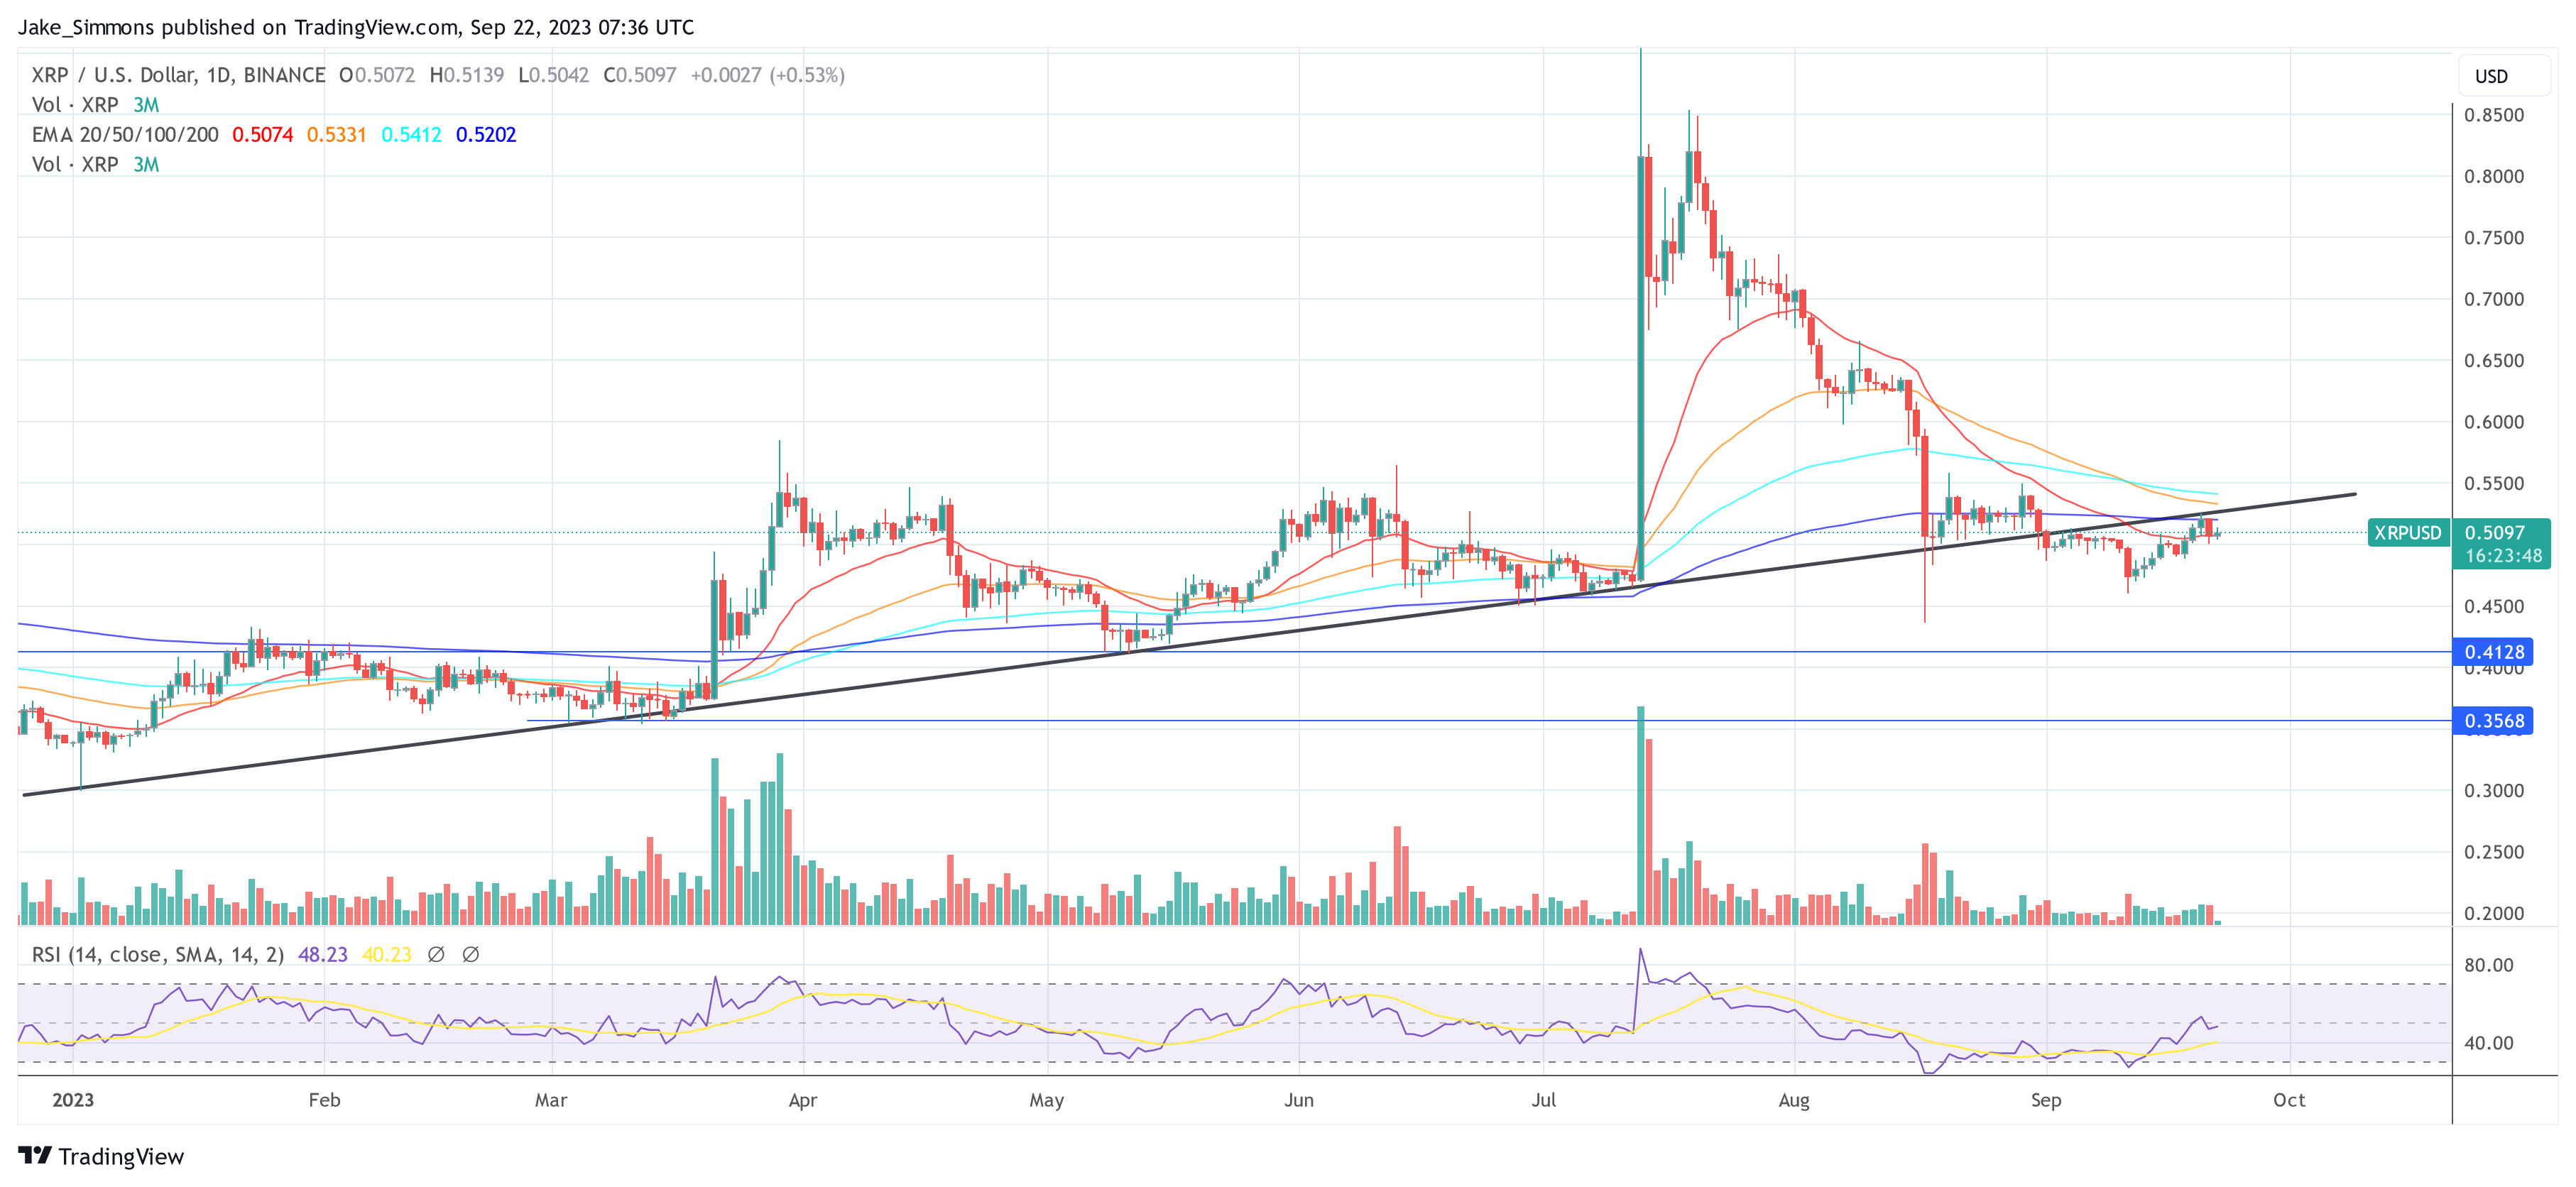Click the RSI SMA value 40.23
2576x1187 pixels.
(x=387, y=955)
